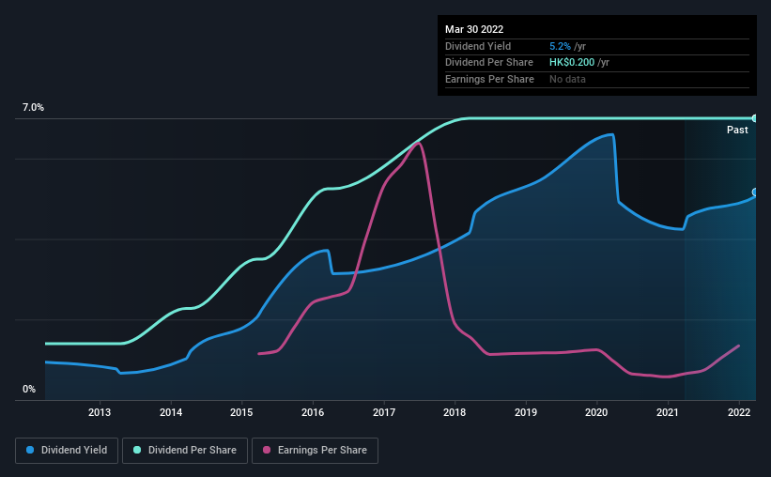
Task: Click the teal data point marker at chart's right edge
Action: 754,118
